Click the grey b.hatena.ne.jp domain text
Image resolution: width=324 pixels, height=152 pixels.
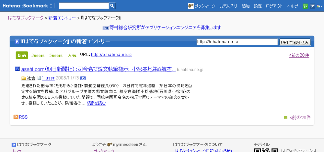[190, 70]
